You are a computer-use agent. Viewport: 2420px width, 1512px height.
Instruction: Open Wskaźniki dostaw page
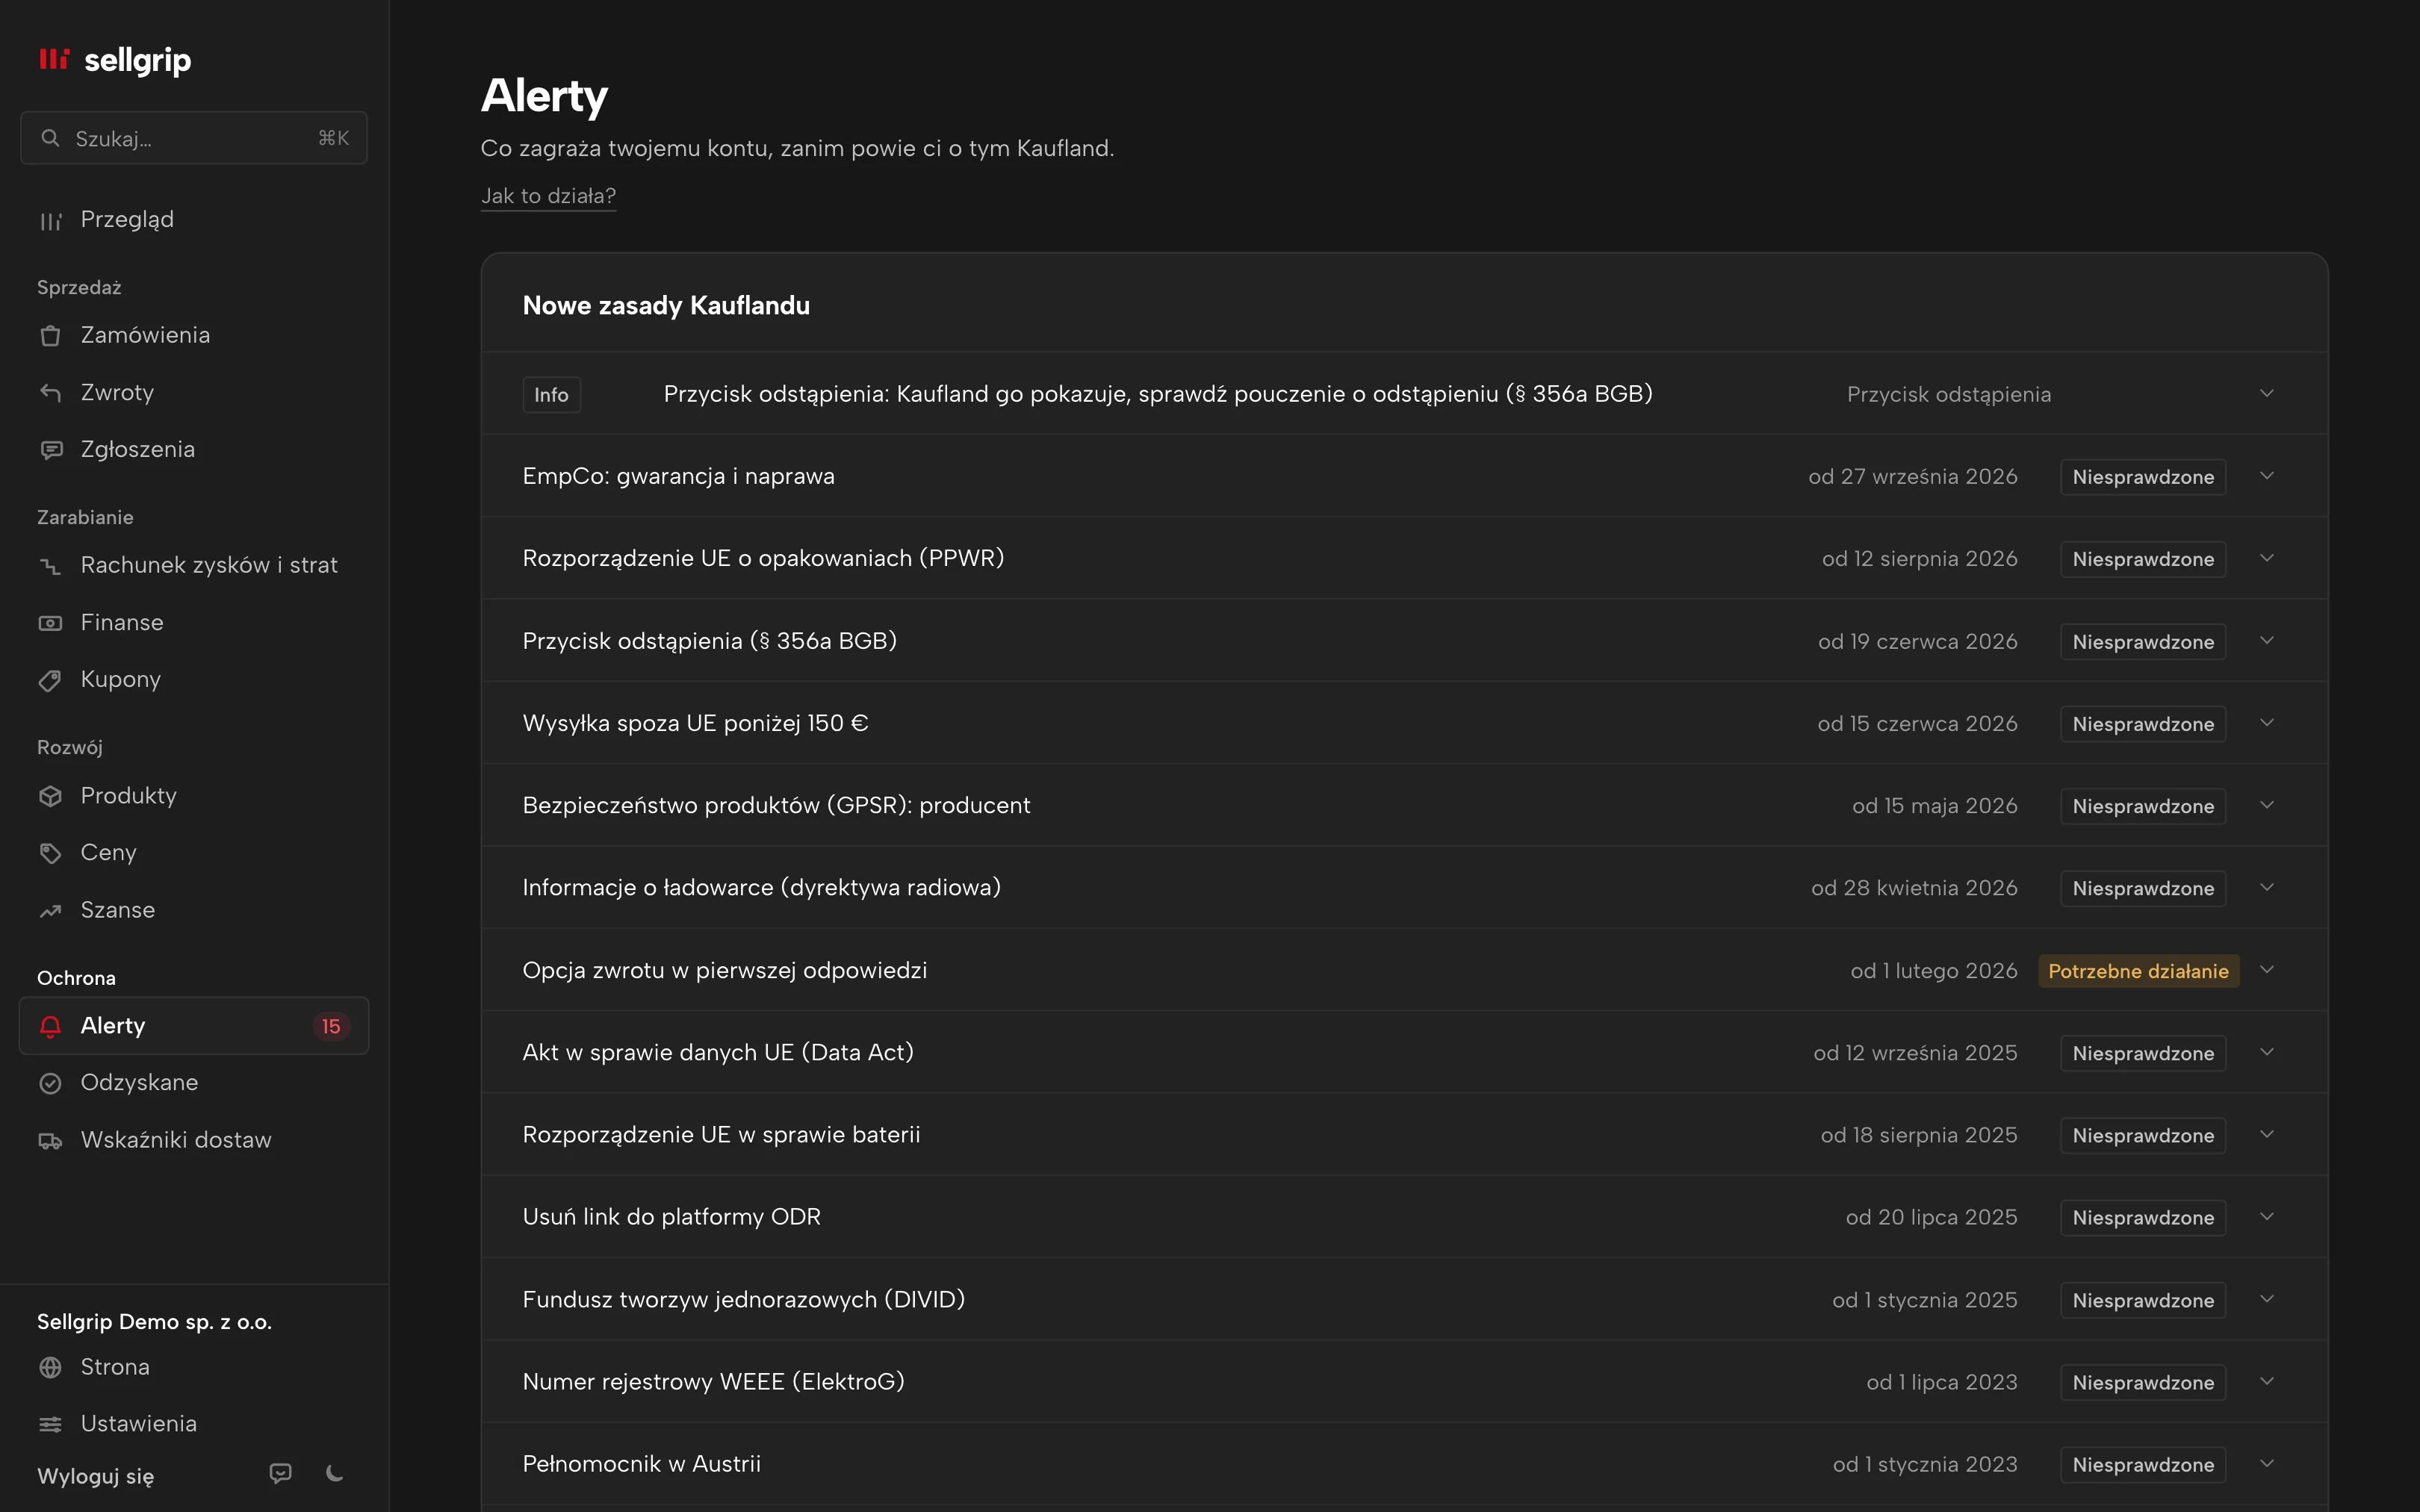(x=194, y=1140)
